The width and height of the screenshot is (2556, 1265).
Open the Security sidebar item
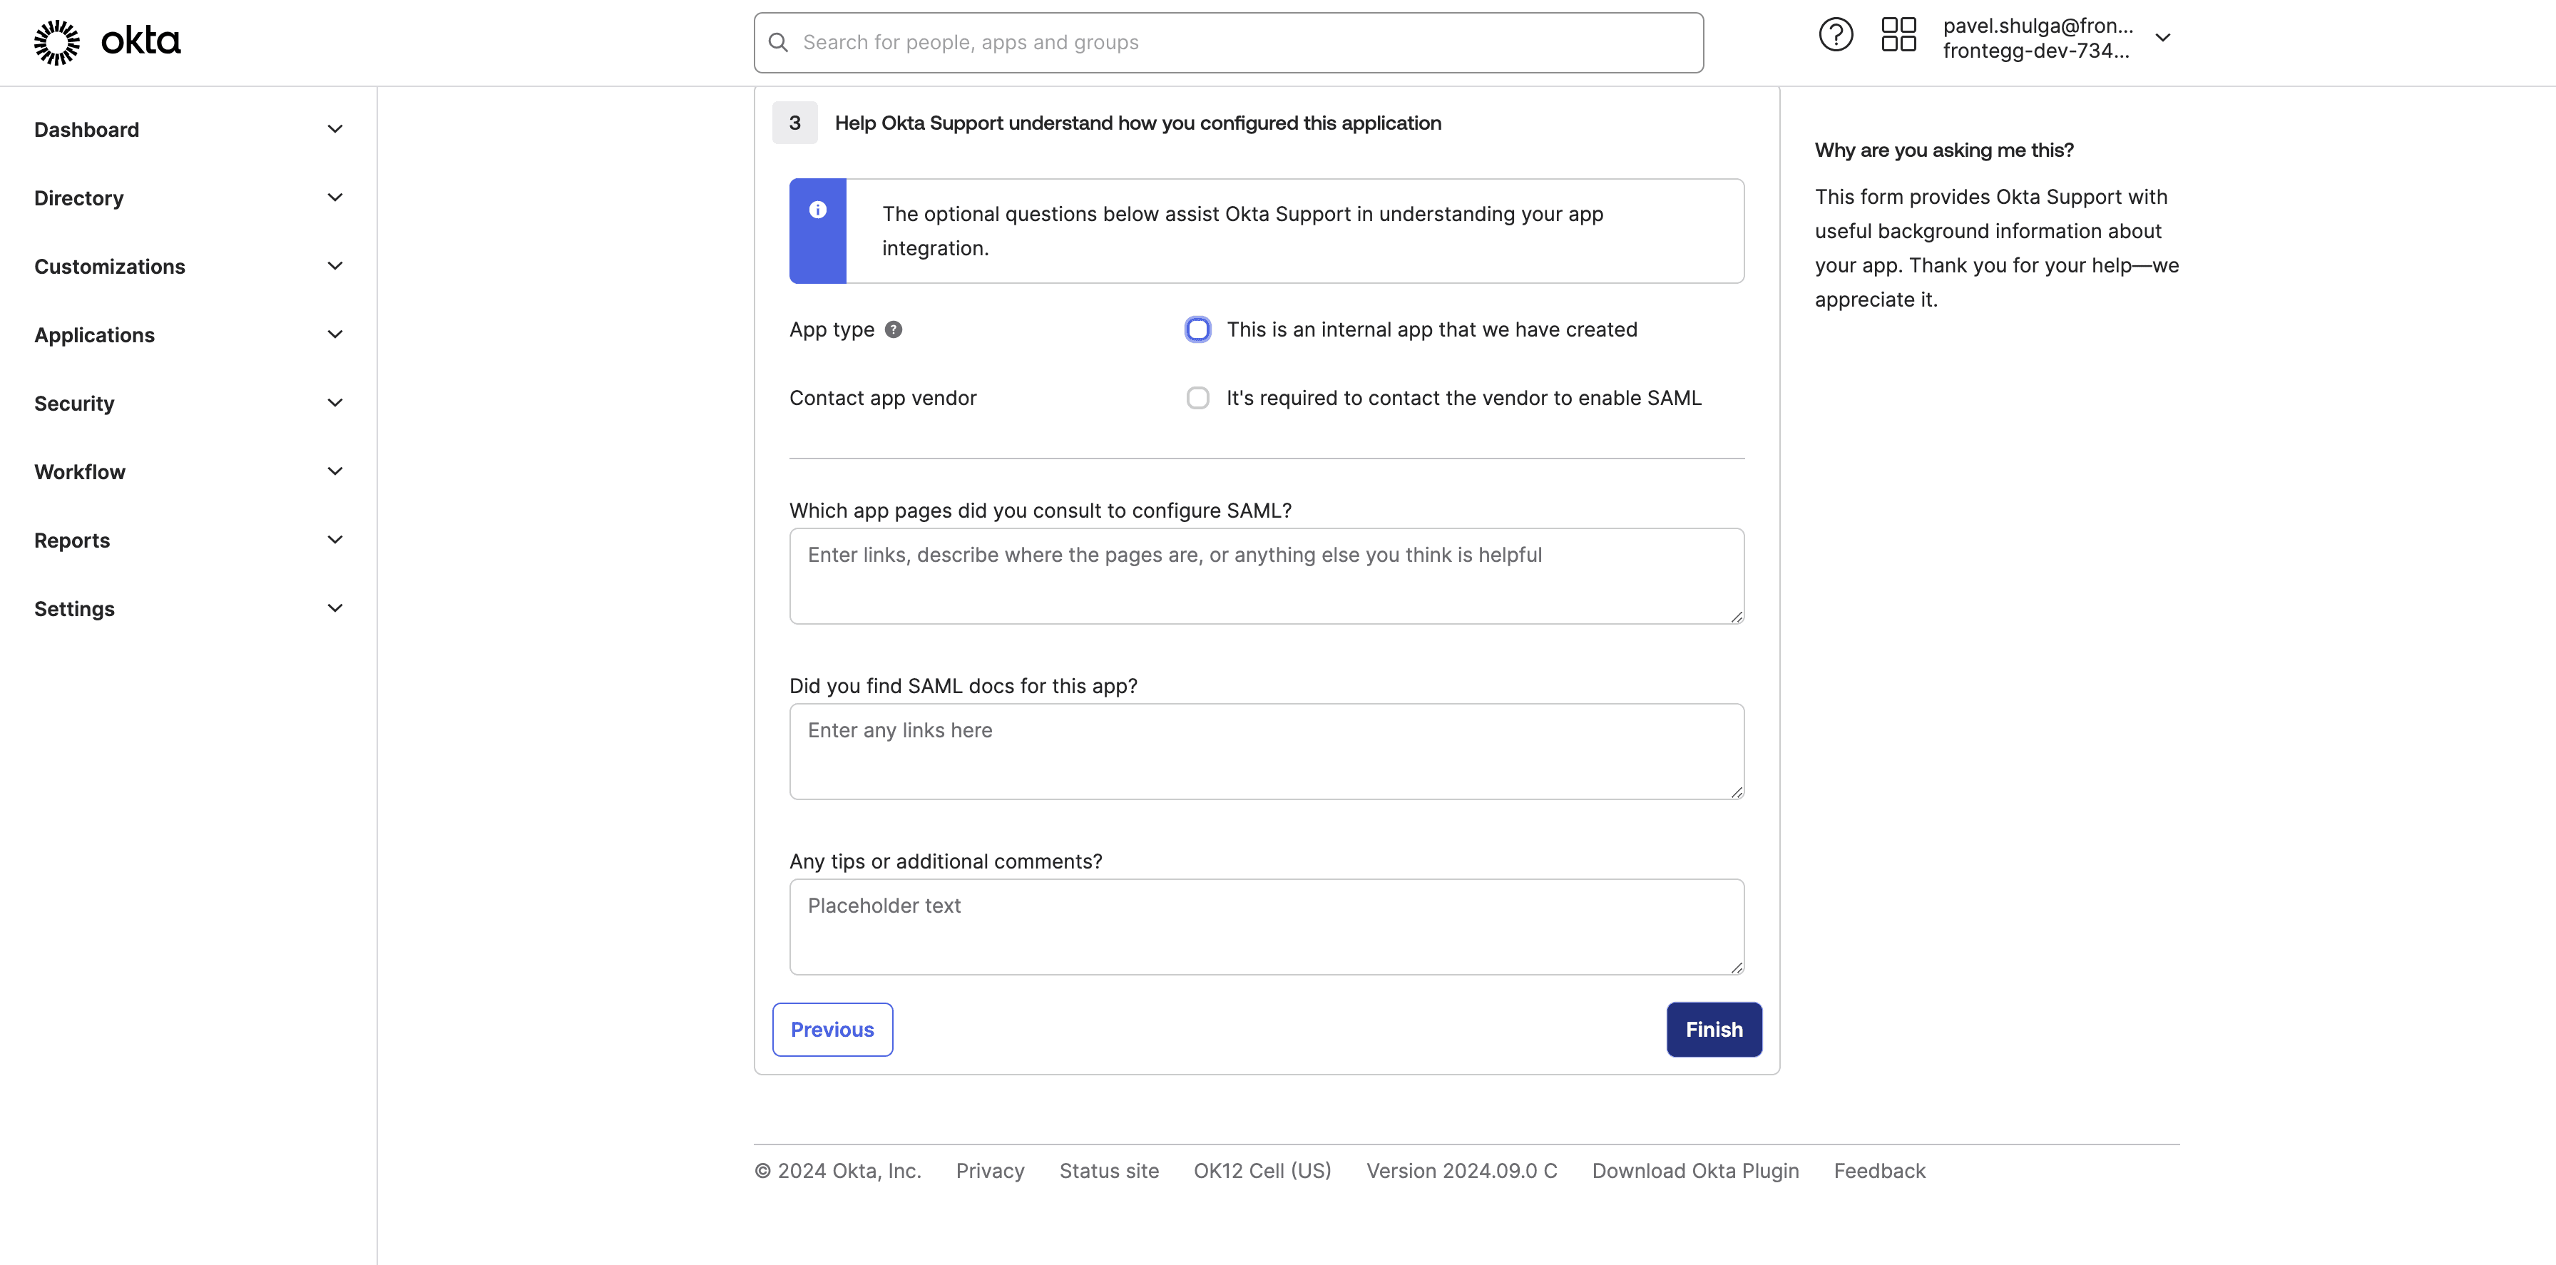[188, 404]
